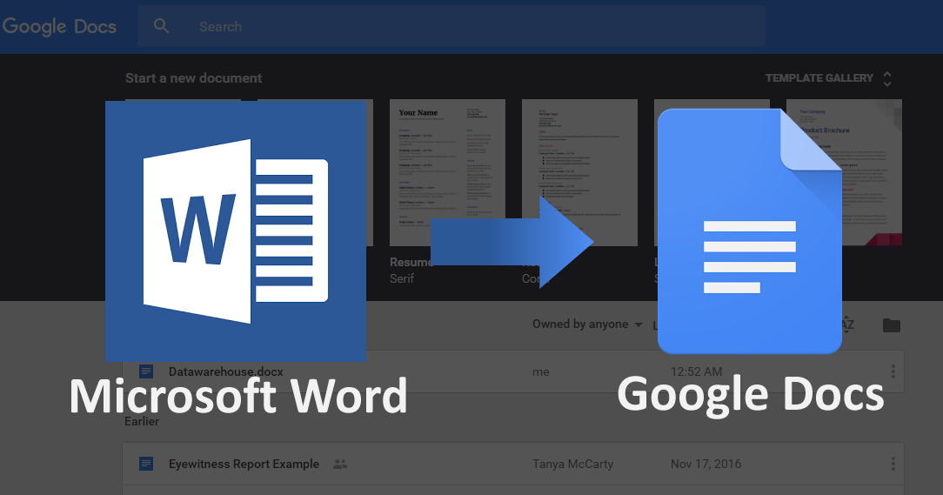Click the shared people icon on Eyewitness Report
Screen dimensions: 943x495
coord(340,465)
